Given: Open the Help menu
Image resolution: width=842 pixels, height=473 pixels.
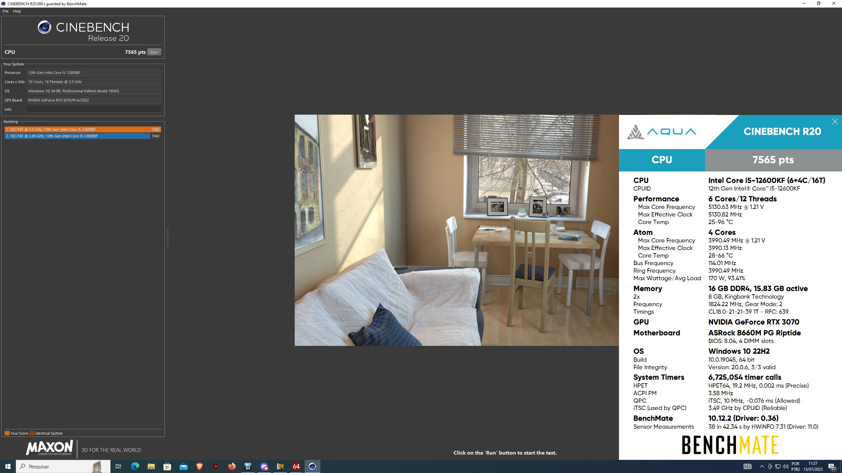Looking at the screenshot, I should tap(17, 11).
